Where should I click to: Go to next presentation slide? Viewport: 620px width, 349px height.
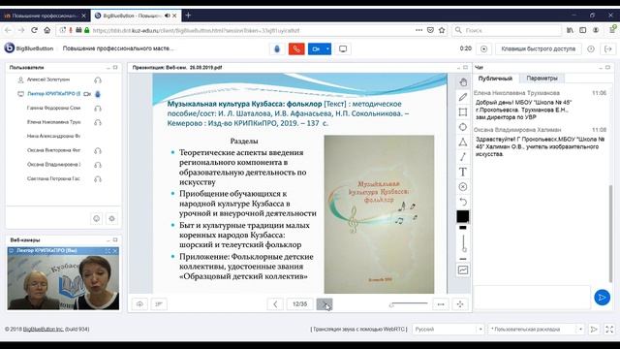point(325,304)
